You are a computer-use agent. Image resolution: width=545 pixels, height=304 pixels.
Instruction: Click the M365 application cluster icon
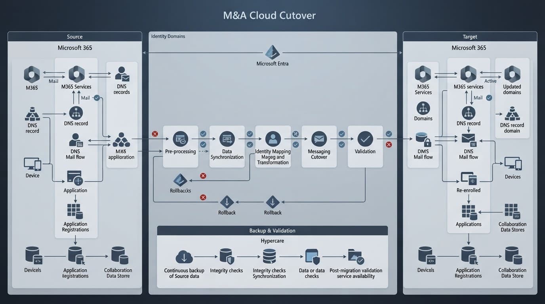(121, 140)
